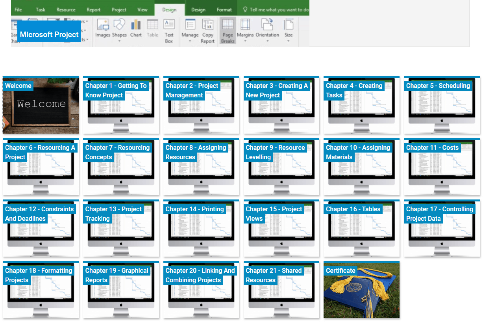Open Chapter 1 - Getting To Know Project

coord(121,105)
